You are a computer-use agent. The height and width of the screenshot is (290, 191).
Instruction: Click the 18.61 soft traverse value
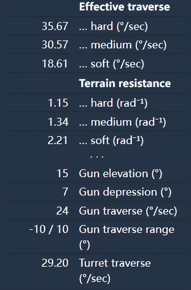pyautogui.click(x=55, y=64)
